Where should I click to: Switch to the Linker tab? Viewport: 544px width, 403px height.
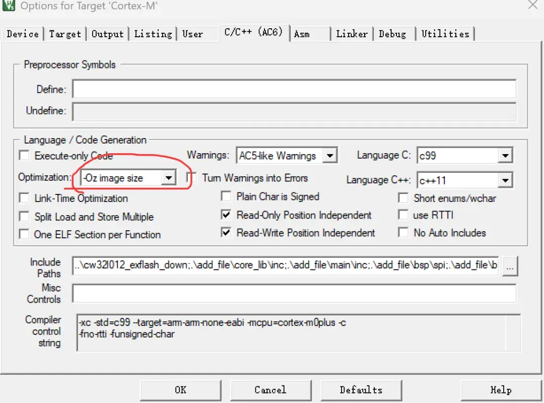click(x=352, y=34)
